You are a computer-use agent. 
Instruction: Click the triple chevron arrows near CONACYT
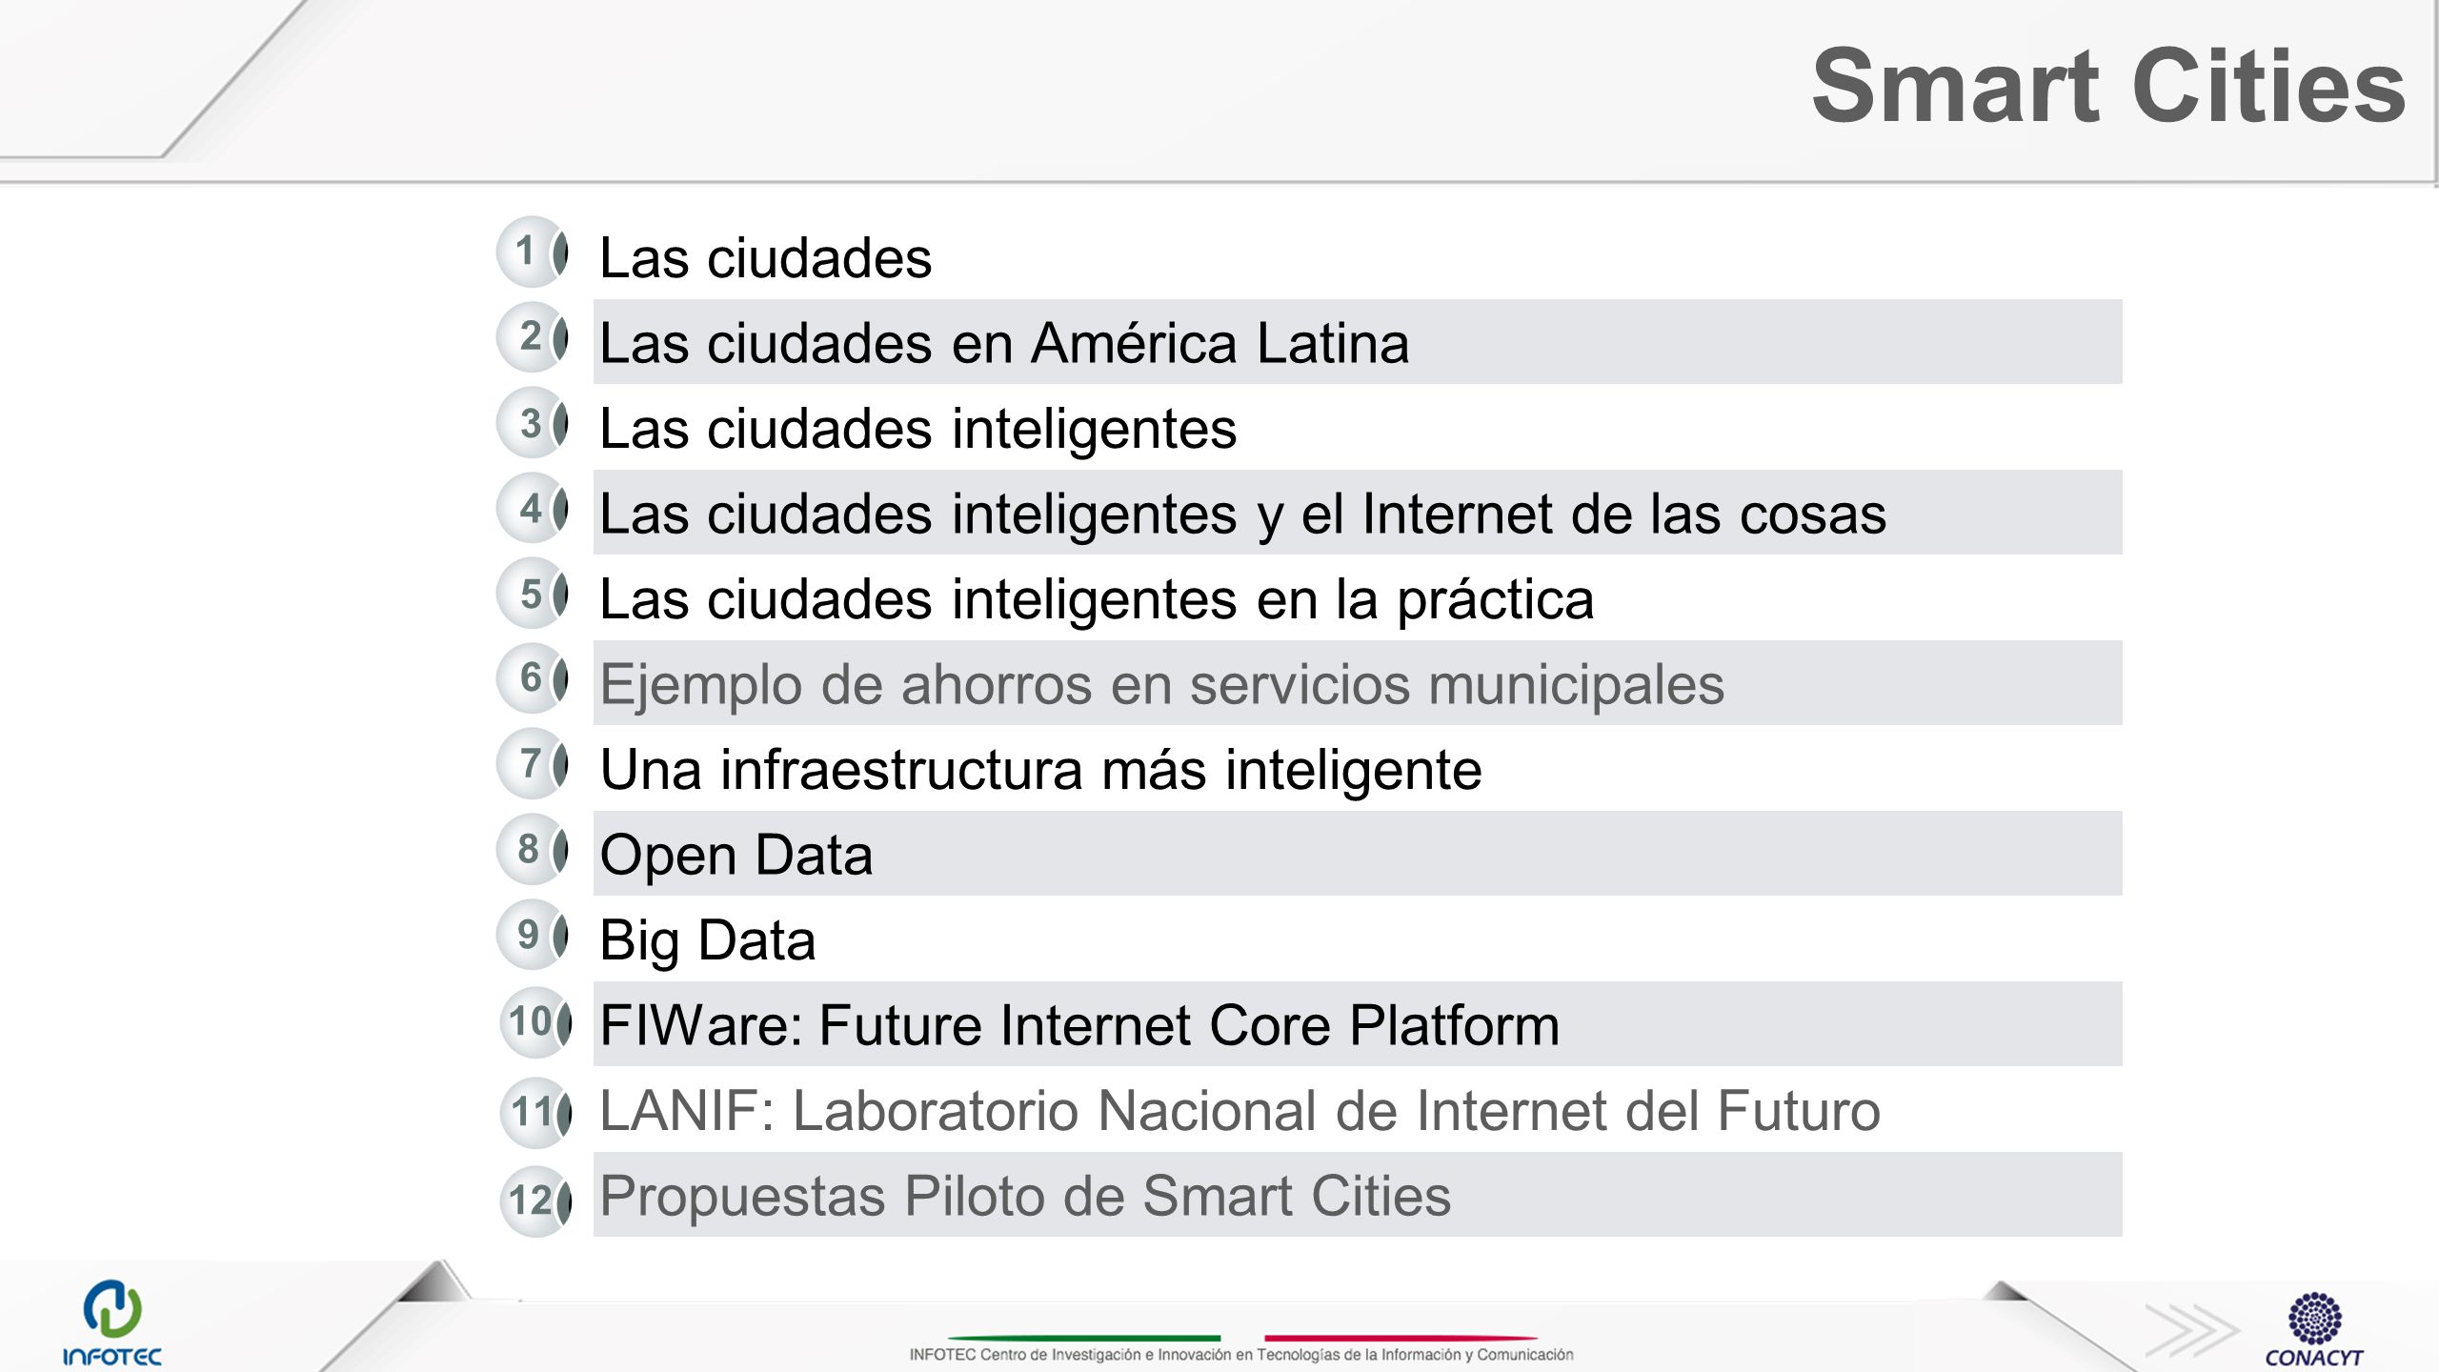(x=2191, y=1330)
